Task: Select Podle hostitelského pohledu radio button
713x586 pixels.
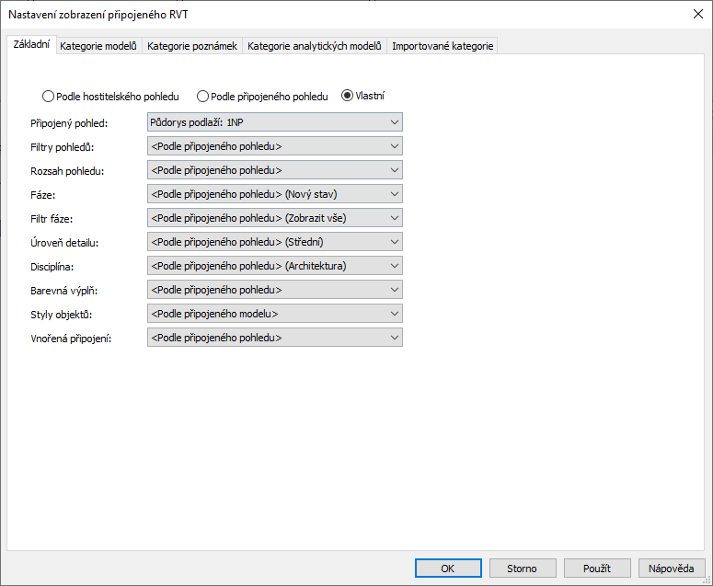Action: [48, 96]
